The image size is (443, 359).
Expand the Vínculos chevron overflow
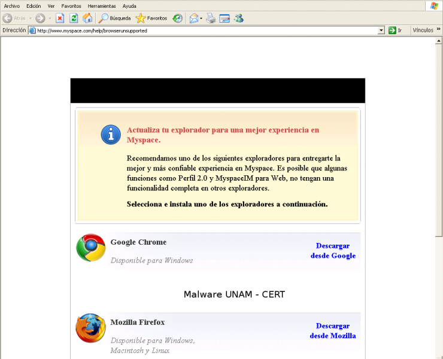[x=438, y=29]
